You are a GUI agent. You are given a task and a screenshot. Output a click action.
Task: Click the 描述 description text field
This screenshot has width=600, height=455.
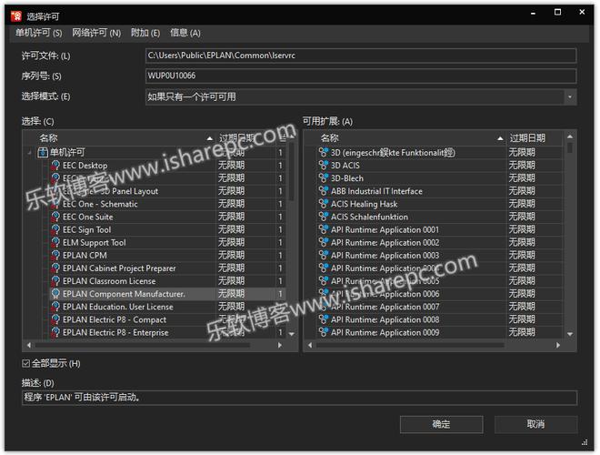299,398
